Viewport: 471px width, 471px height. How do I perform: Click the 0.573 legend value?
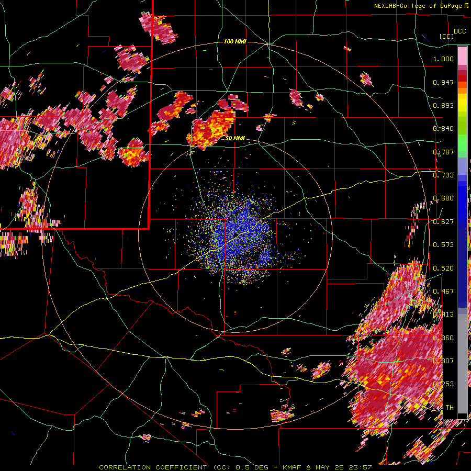click(x=443, y=245)
